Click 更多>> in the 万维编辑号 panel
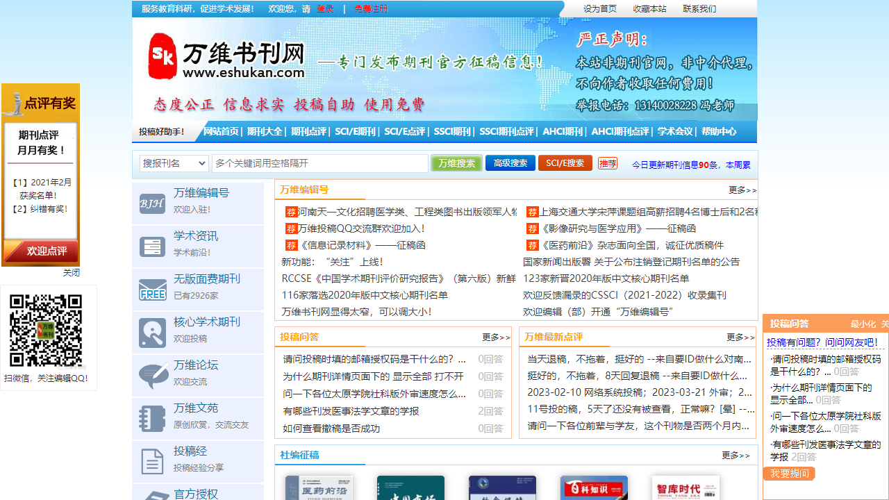Screen dimensions: 889x500 click(742, 190)
